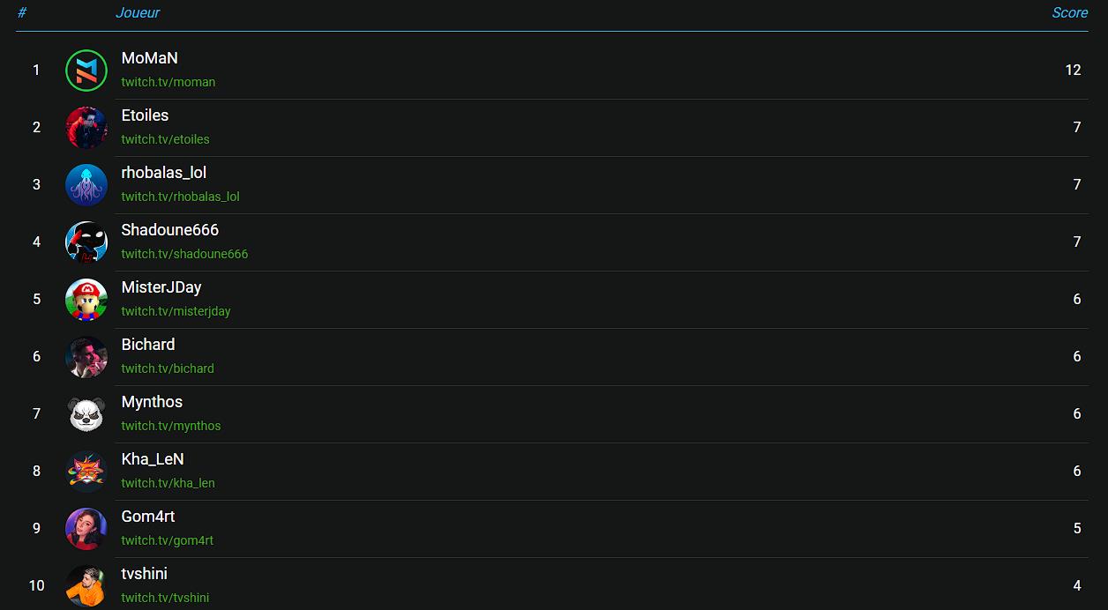Click tvshini's orange hoodie avatar

[86, 585]
